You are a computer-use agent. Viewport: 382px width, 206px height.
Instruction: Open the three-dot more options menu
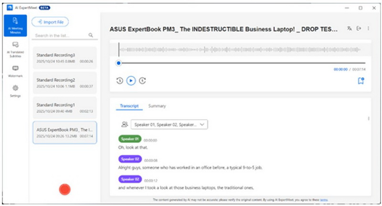[x=368, y=28]
